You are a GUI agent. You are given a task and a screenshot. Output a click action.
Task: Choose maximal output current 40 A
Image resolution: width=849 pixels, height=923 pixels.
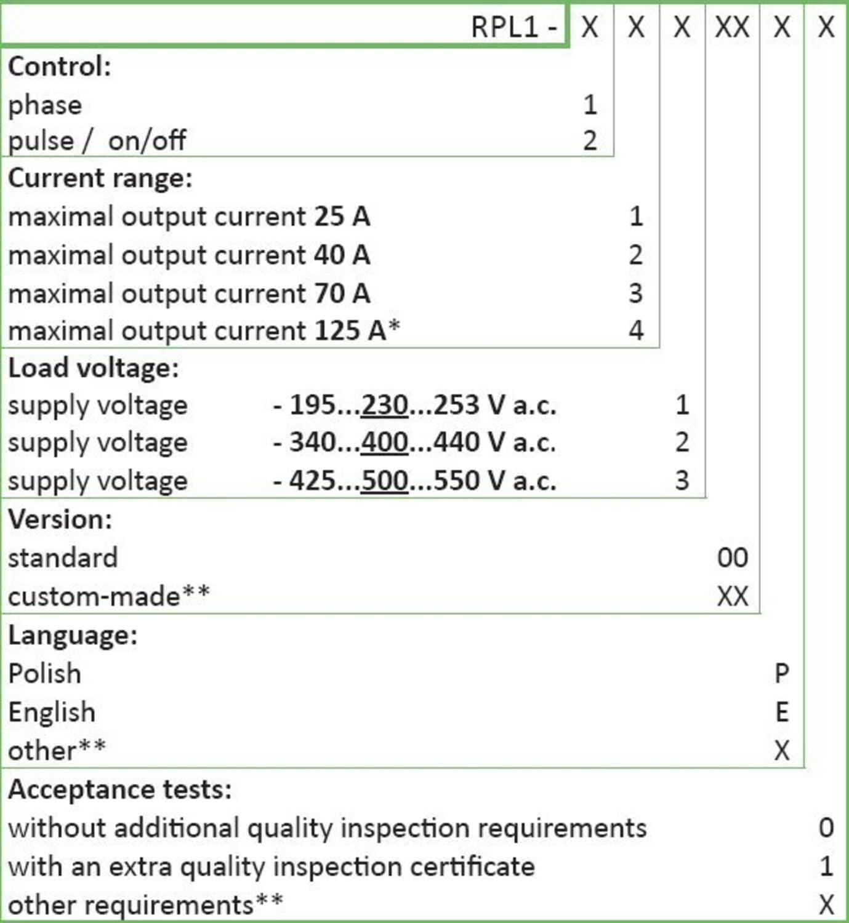[189, 255]
